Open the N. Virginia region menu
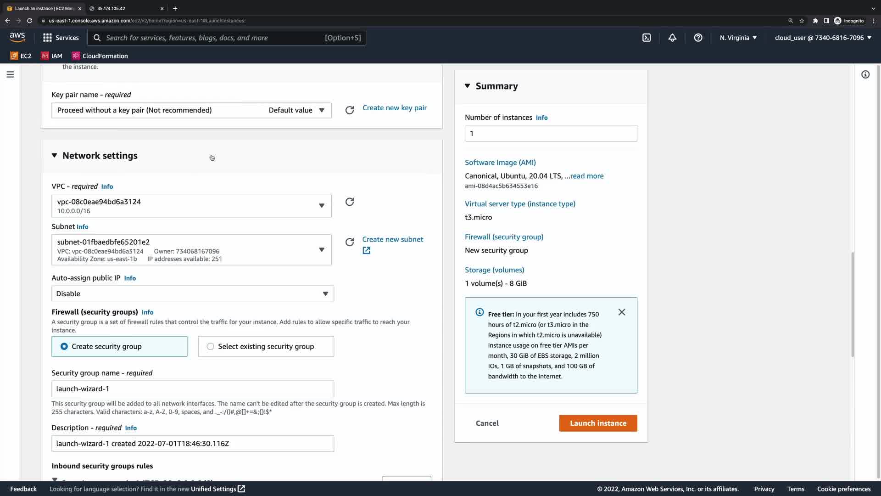 (x=738, y=38)
